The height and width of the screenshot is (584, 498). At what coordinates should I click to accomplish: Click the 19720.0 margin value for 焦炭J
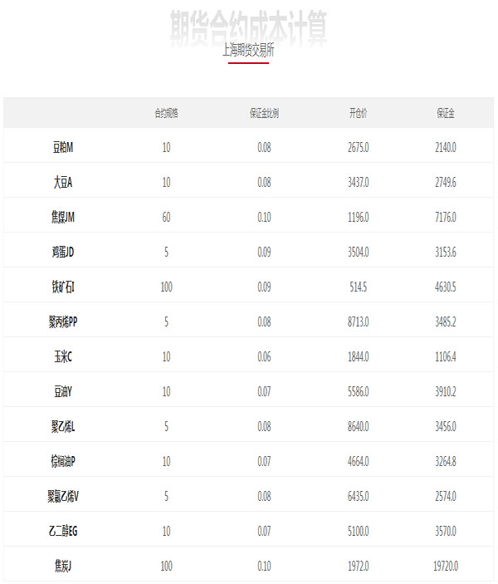point(446,566)
